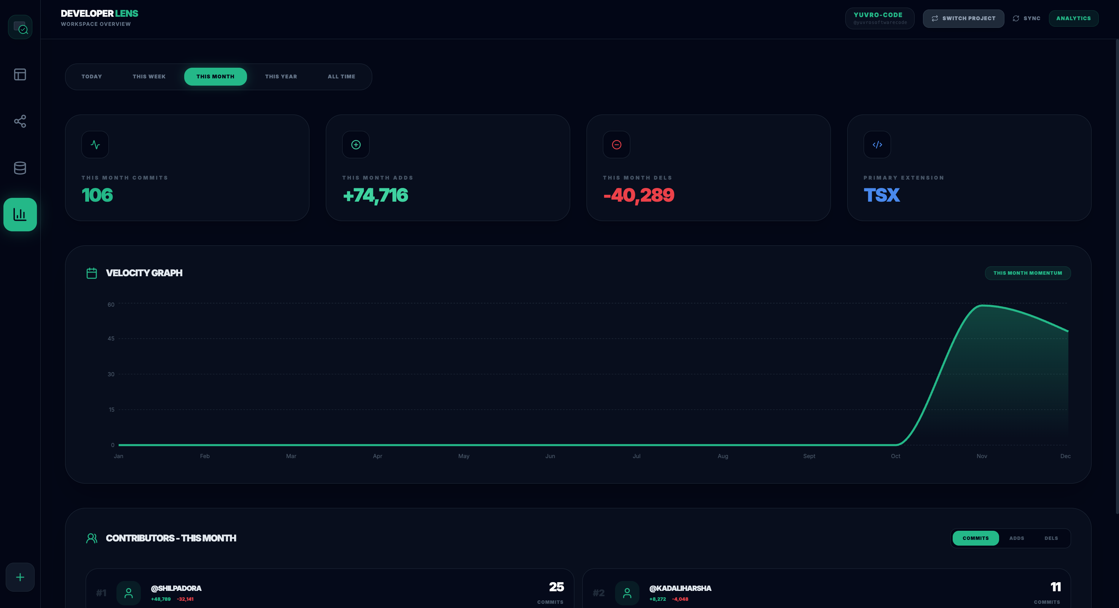The image size is (1119, 608).
Task: Switch time range to Today
Action: [x=92, y=77]
